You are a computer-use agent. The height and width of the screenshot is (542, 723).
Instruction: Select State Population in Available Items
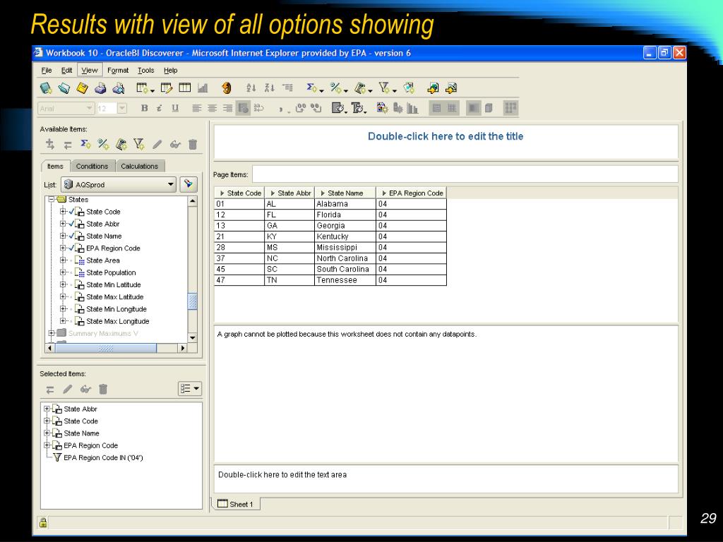(111, 272)
